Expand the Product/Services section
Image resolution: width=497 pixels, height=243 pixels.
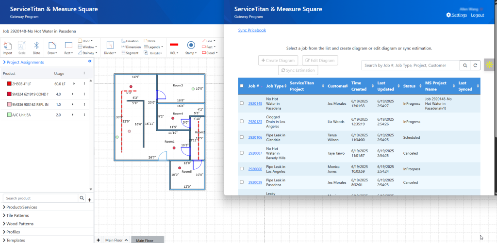click(20, 207)
